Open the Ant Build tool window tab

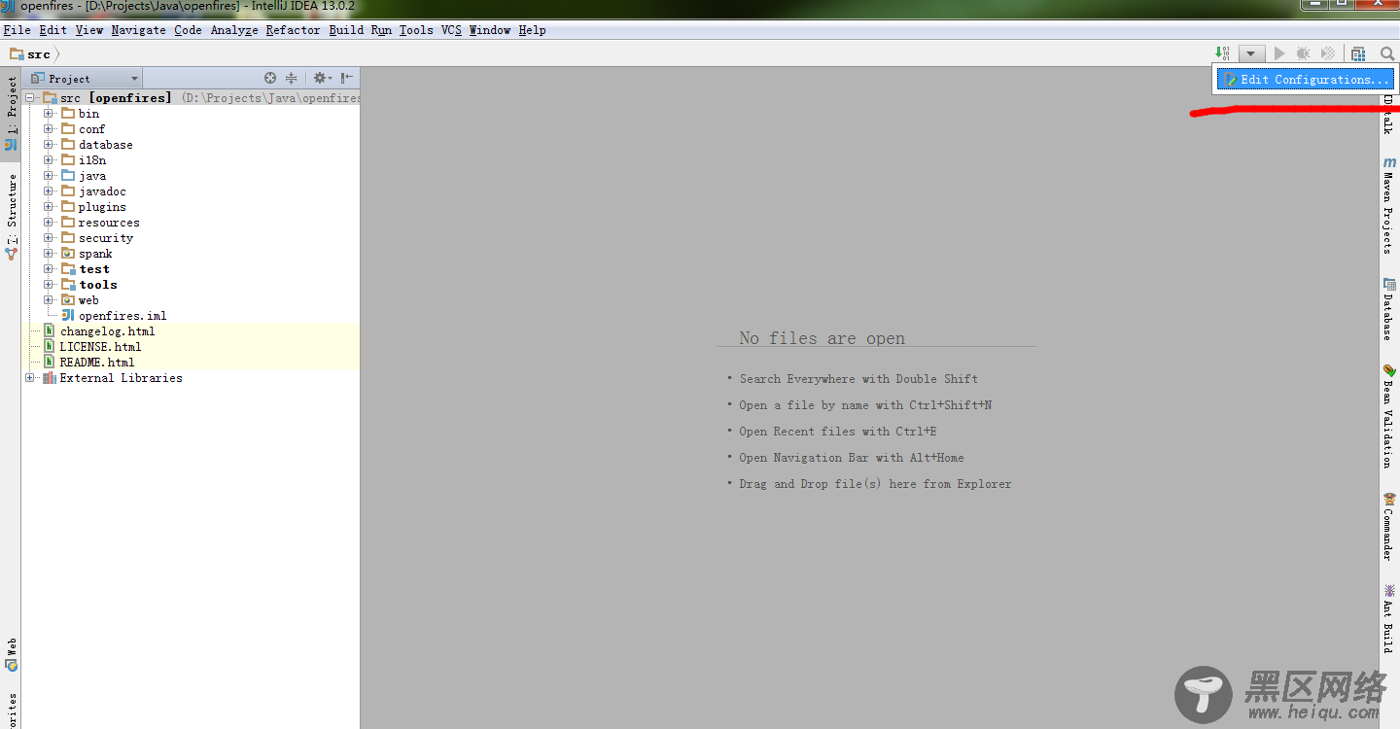pos(1389,617)
